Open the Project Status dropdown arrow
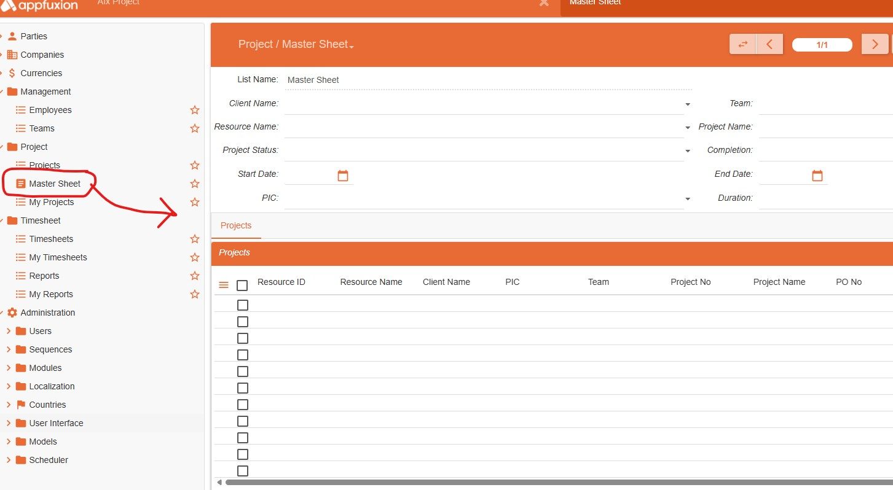 688,152
